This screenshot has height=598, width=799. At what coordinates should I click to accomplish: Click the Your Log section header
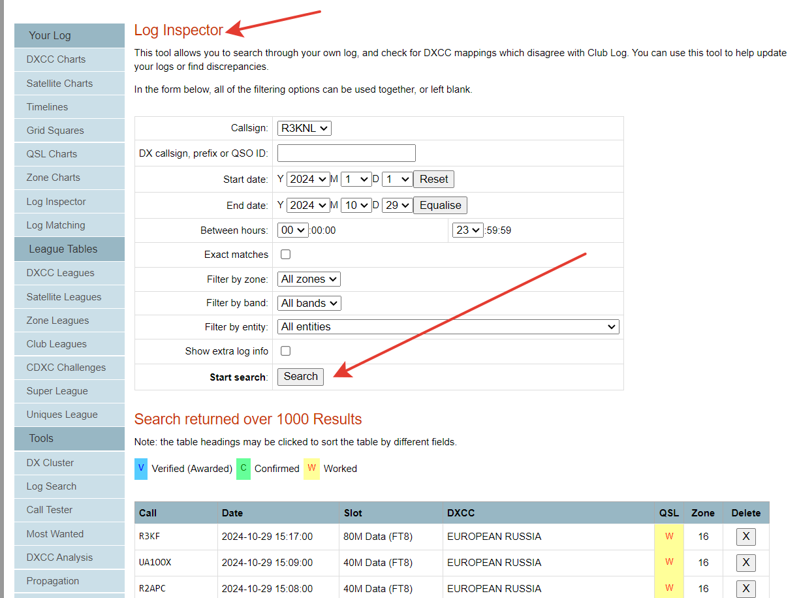[x=69, y=36]
